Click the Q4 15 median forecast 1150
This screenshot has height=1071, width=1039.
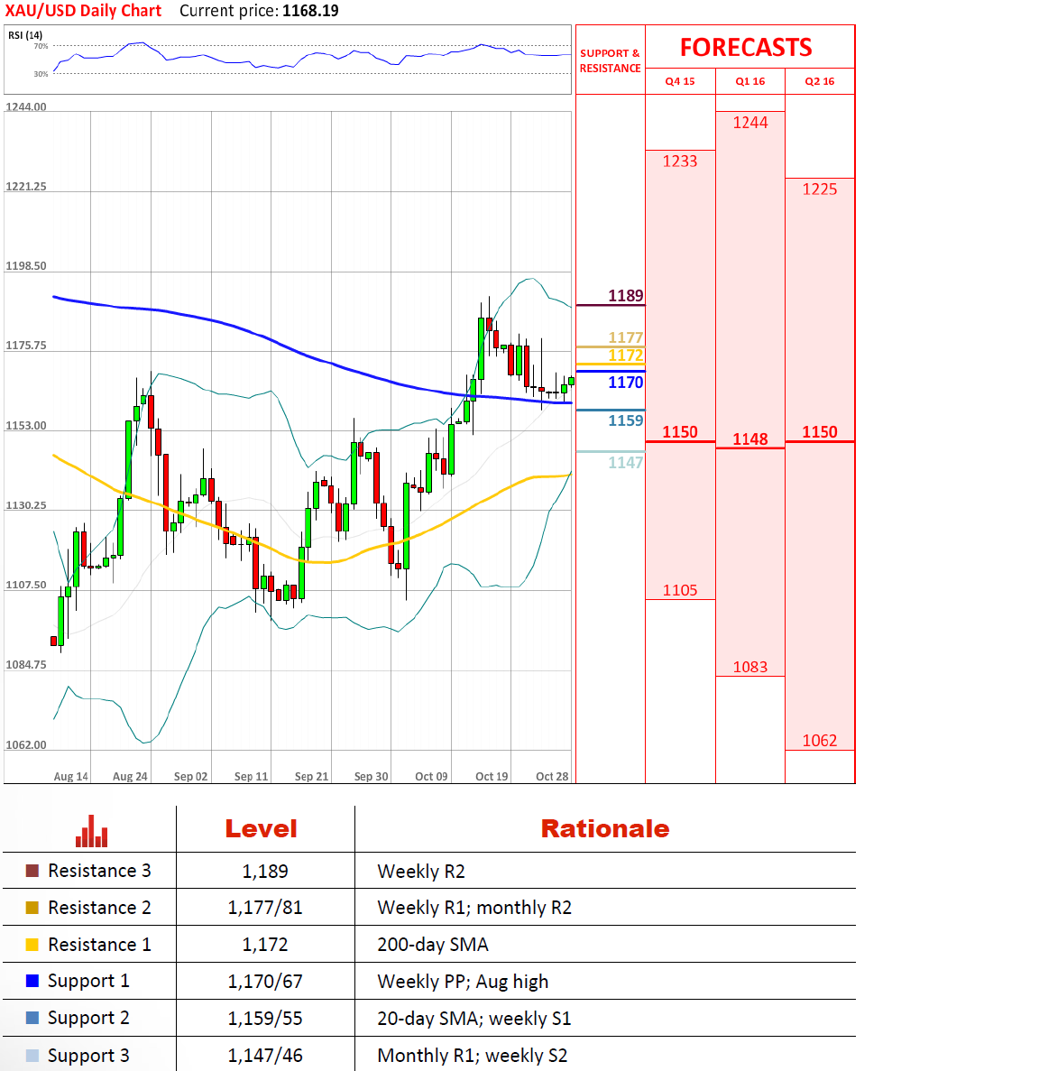tap(680, 431)
